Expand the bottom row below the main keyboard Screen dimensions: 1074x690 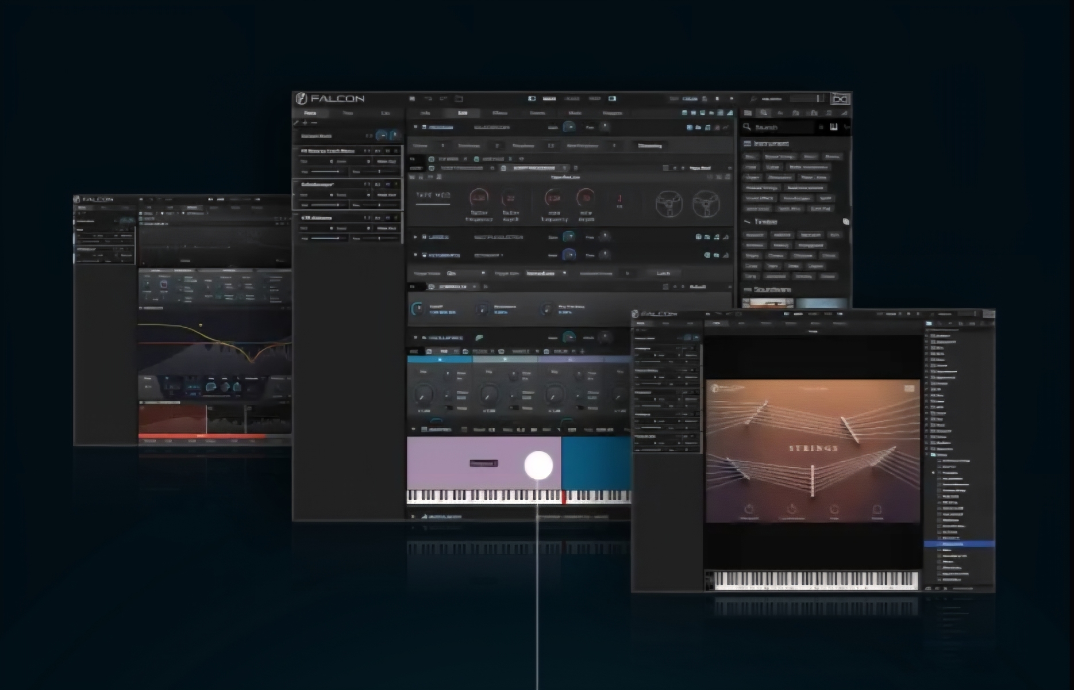coord(413,516)
